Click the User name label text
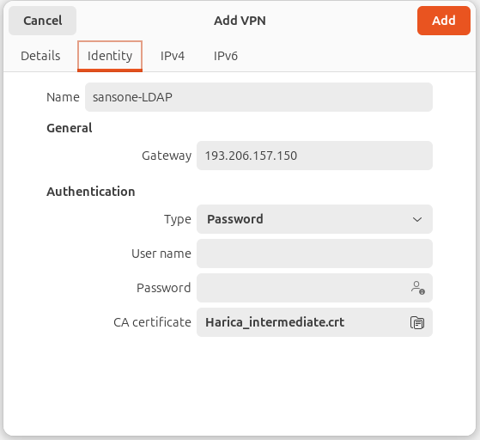Image resolution: width=480 pixels, height=440 pixels. tap(161, 254)
